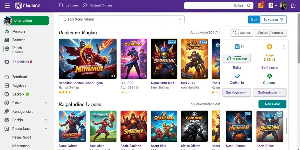This screenshot has height=150, width=300.
Task: Click the green Aadoen button in panel
Action: click(236, 58)
